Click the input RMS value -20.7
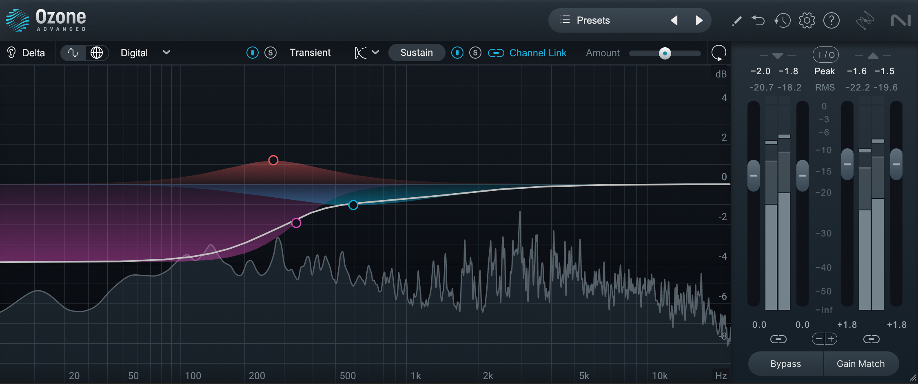 click(761, 88)
